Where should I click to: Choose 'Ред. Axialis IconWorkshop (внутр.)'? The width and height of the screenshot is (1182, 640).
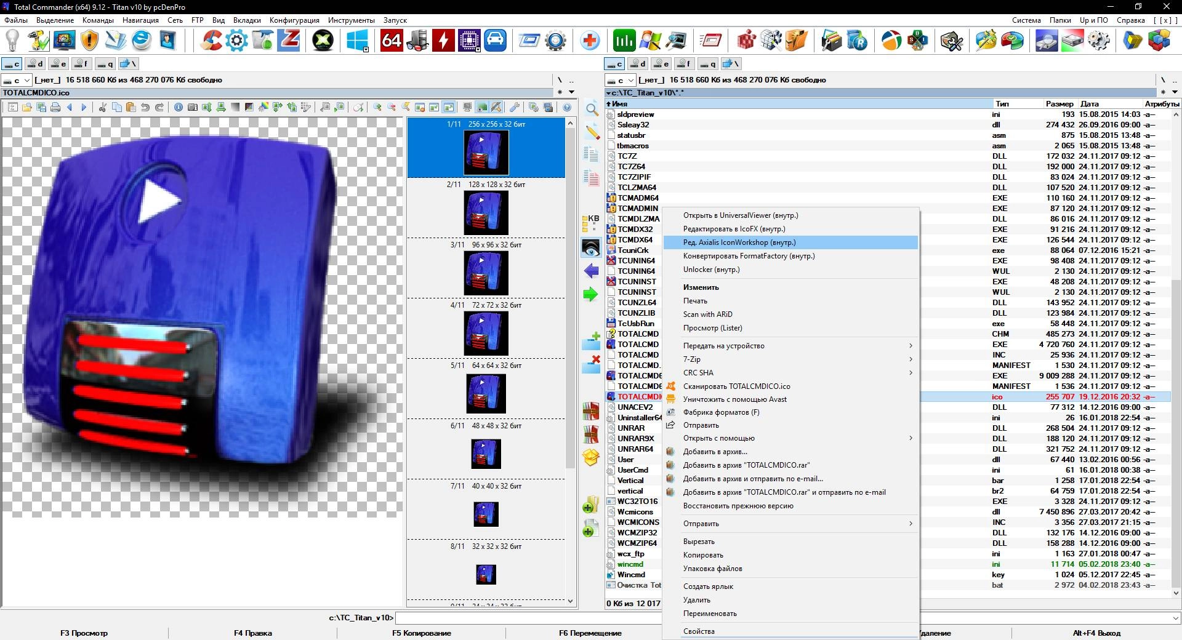[x=791, y=242]
